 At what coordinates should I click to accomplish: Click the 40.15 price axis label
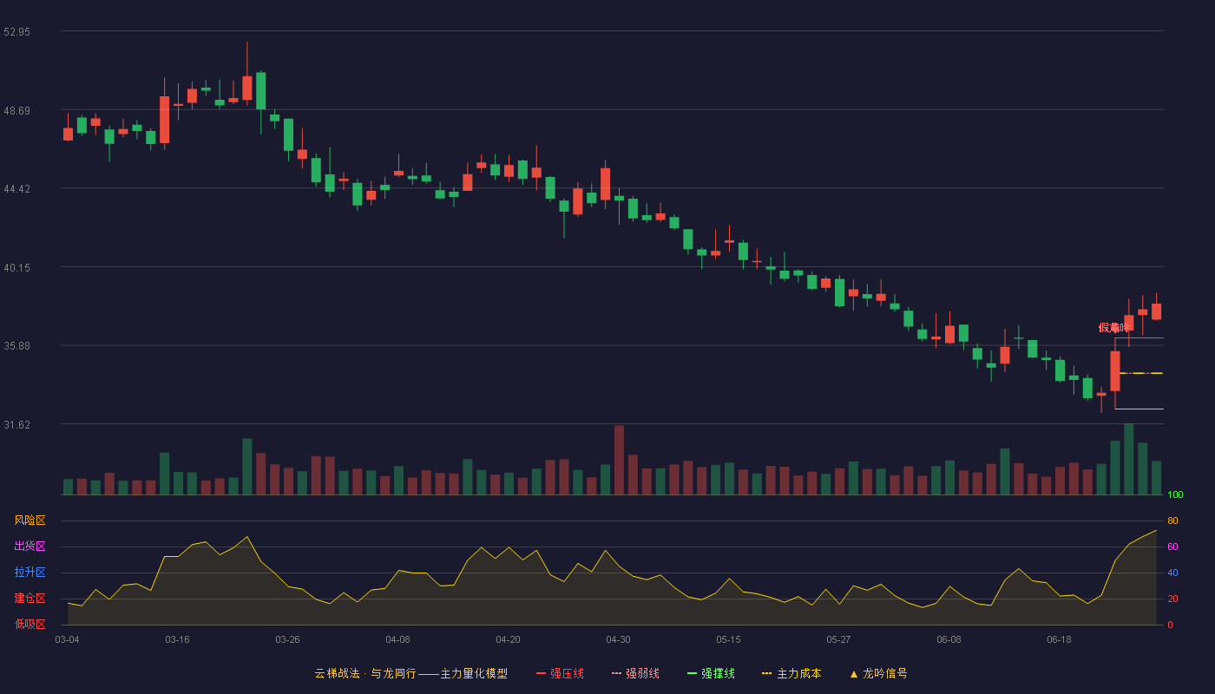click(x=16, y=268)
